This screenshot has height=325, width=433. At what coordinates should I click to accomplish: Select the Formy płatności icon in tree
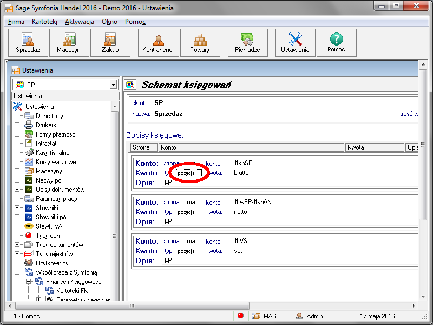(29, 134)
